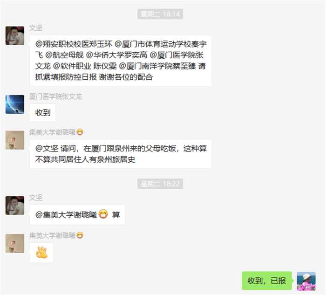Click the @华侨大学罗奕高 mention
The height and width of the screenshot is (295, 326).
click(116, 55)
